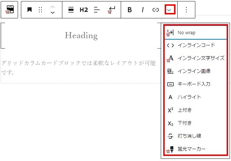
Task: Toggle bold formatting
Action: [x=130, y=10]
